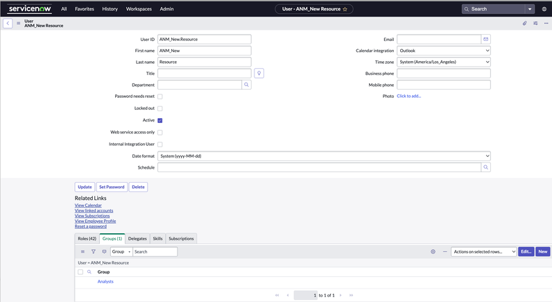
Task: Click into the Business phone field
Action: coord(444,74)
